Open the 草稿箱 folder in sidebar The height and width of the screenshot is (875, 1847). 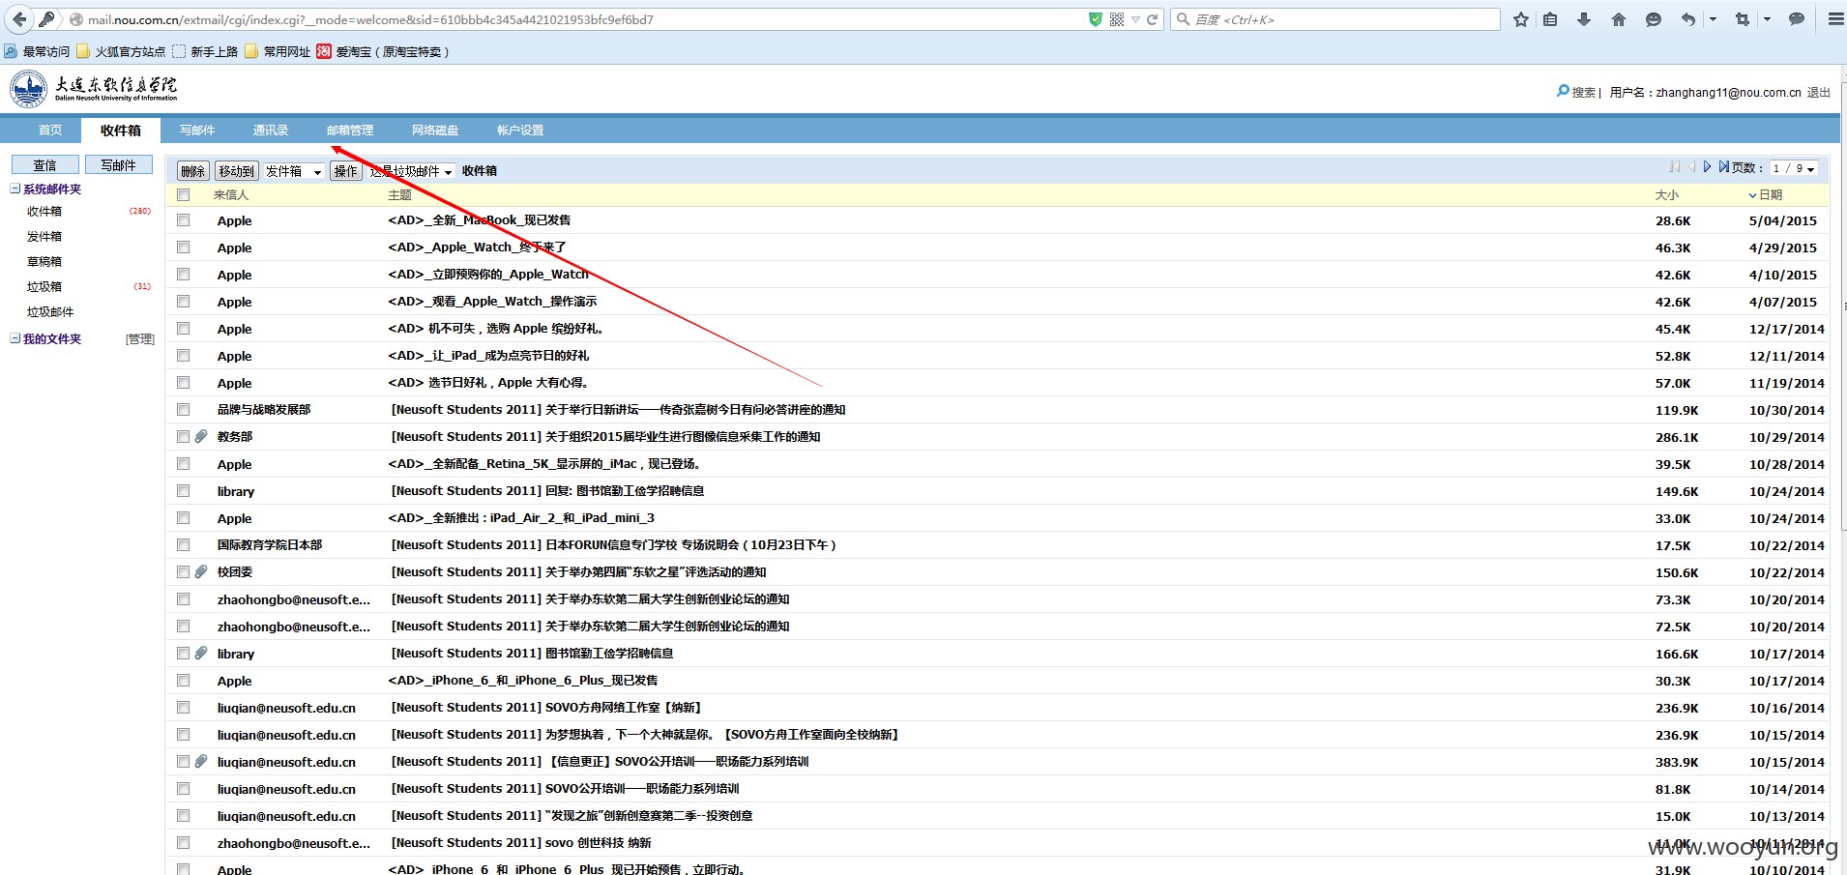(44, 262)
